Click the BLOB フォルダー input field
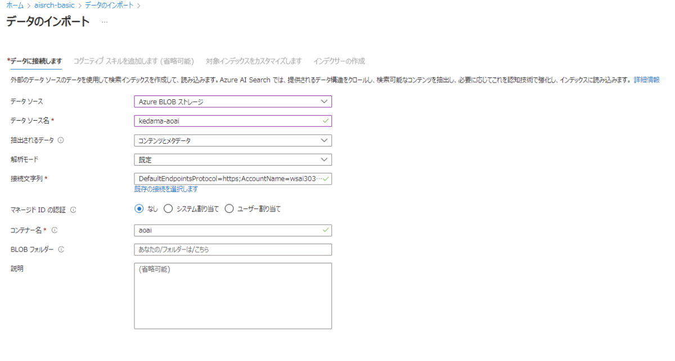The width and height of the screenshot is (675, 361). click(233, 249)
